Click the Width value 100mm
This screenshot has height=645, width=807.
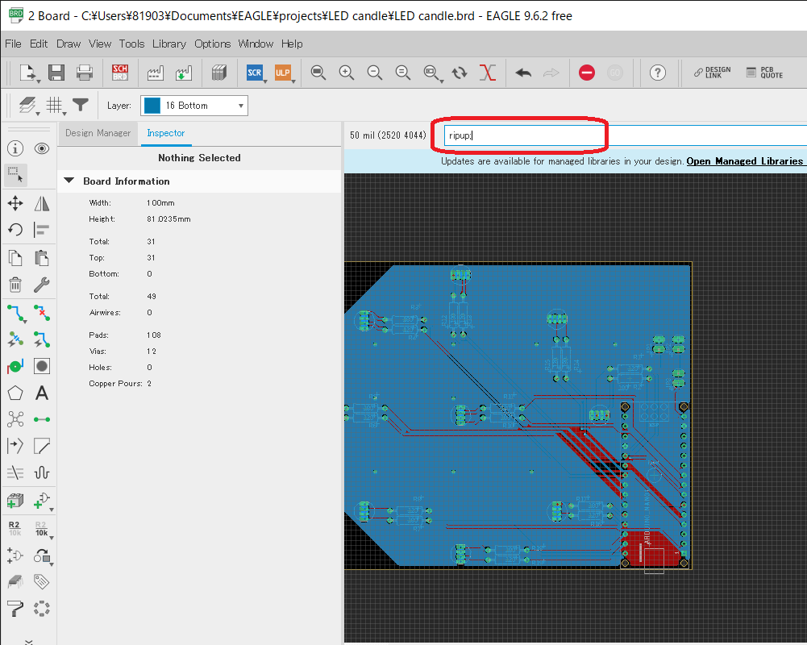coord(160,203)
